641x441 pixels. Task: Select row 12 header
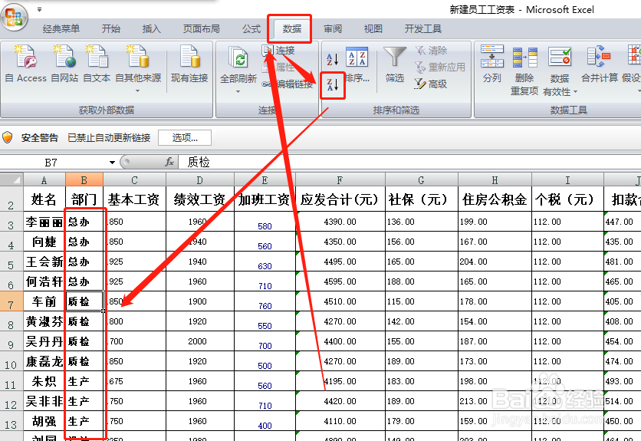click(12, 402)
